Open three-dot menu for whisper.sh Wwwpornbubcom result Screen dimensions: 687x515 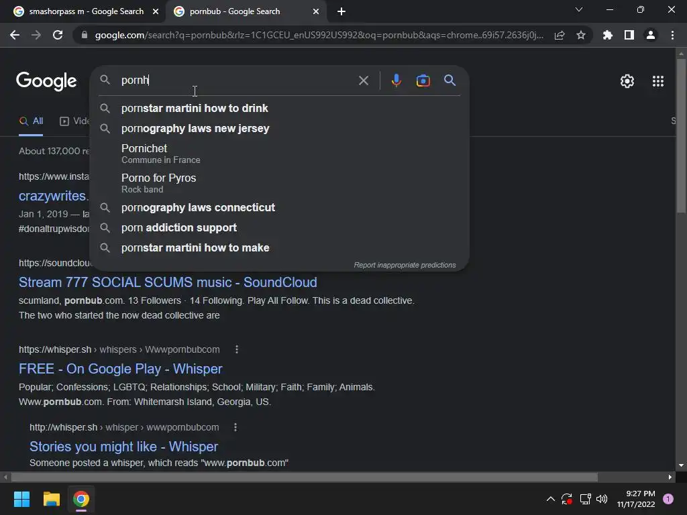pyautogui.click(x=237, y=349)
